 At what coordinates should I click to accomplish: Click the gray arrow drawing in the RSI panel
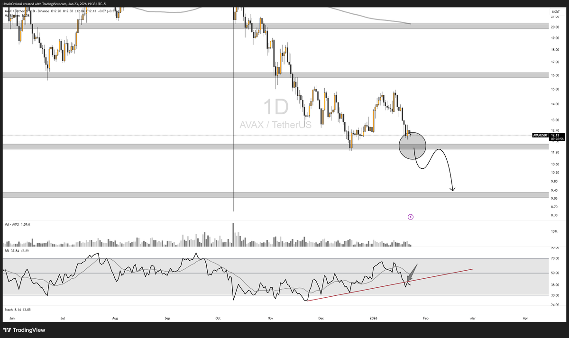(x=412, y=273)
